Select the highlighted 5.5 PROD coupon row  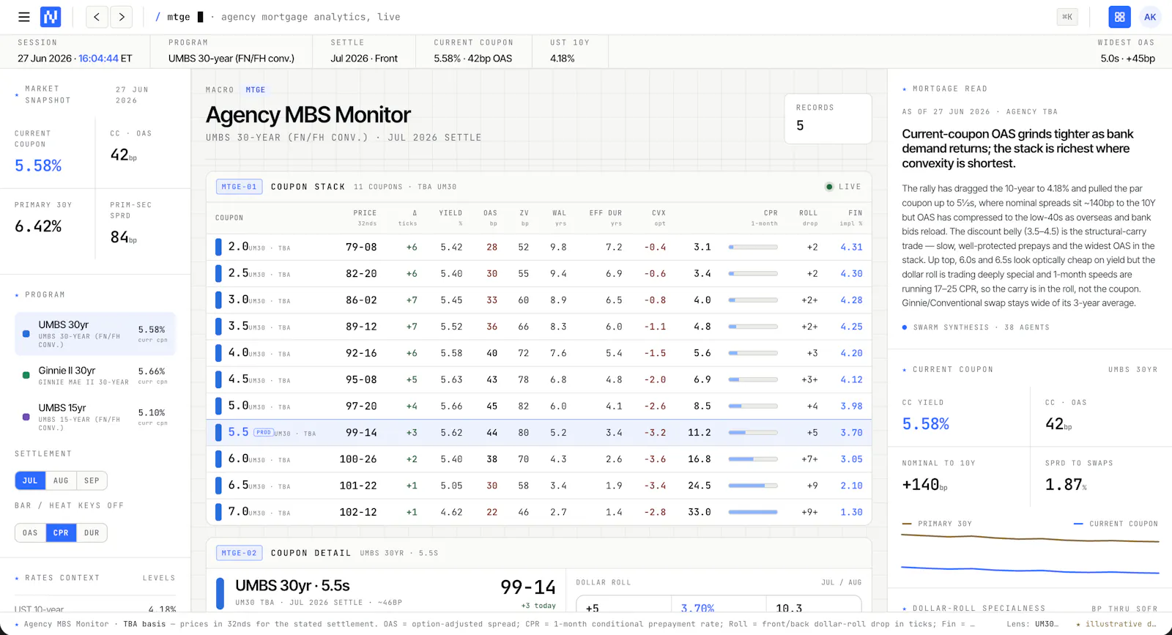[539, 432]
